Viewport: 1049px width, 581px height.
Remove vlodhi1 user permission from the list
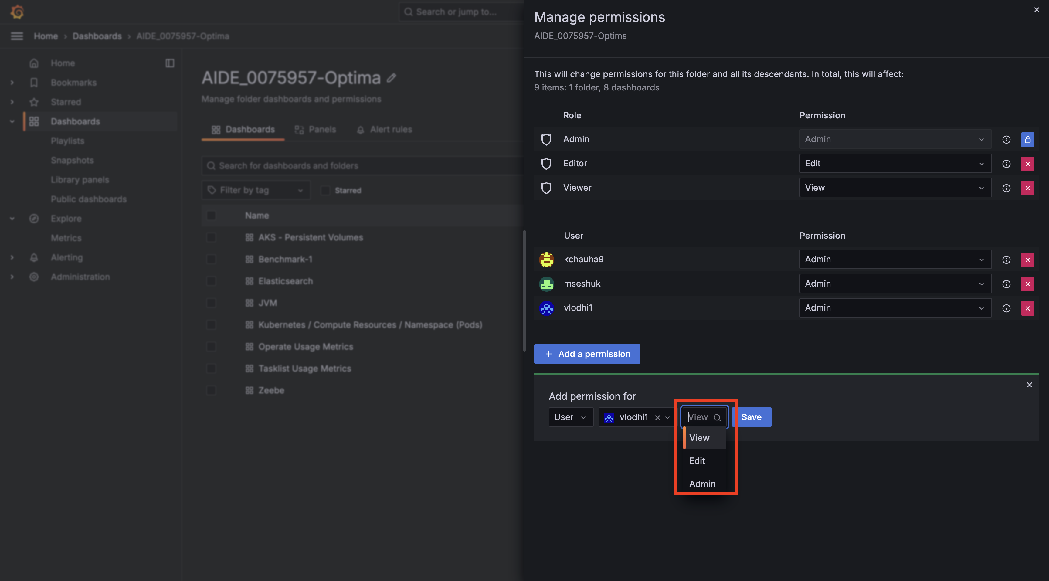[1027, 308]
